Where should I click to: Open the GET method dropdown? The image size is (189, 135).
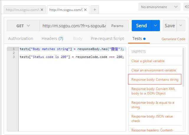click(x=23, y=26)
